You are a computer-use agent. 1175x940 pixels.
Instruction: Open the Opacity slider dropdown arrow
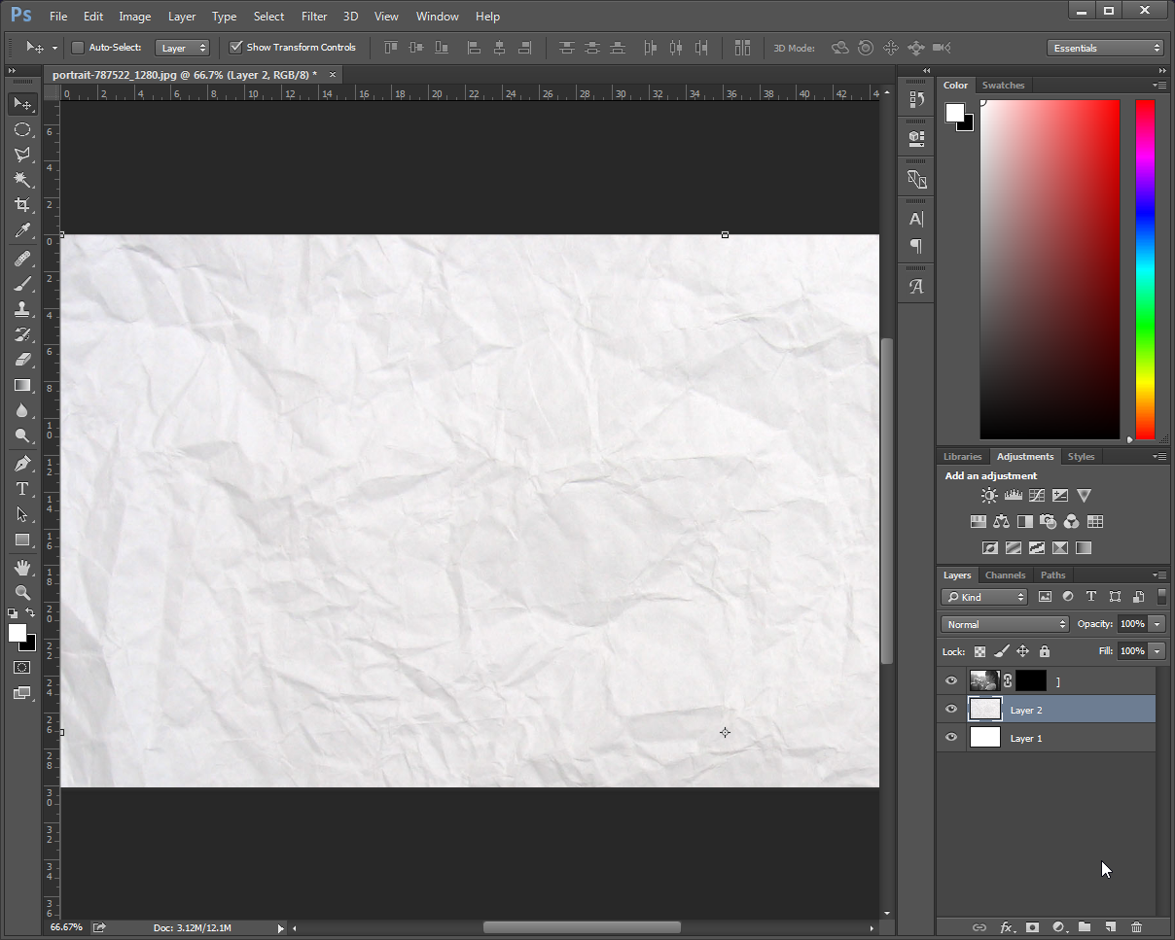[x=1157, y=624]
